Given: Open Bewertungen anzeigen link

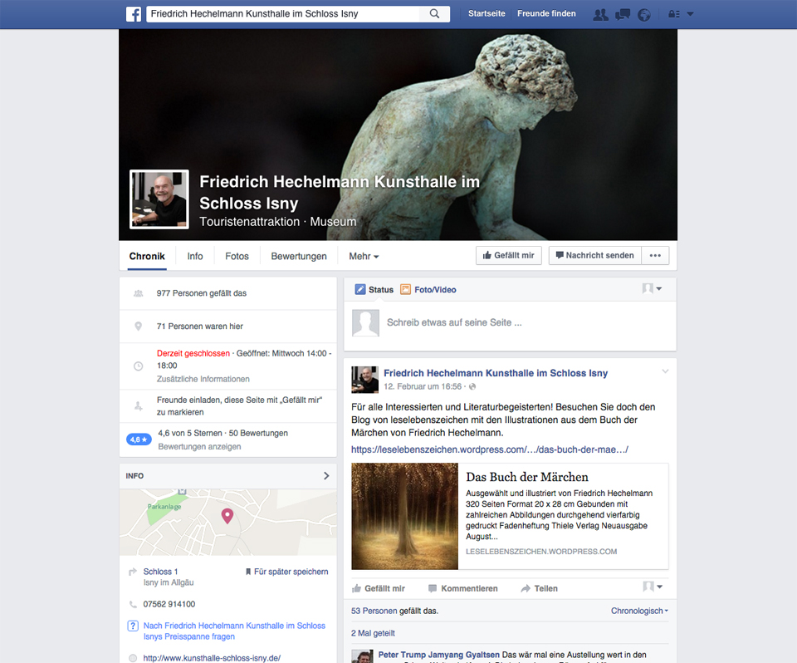Looking at the screenshot, I should click(x=199, y=447).
